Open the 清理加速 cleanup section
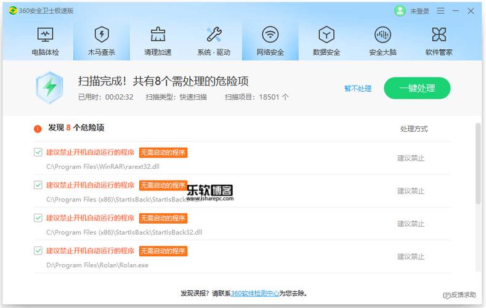This screenshot has height=308, width=486. pyautogui.click(x=158, y=41)
